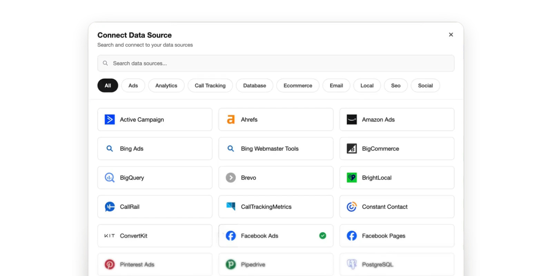Click the CallTrackingMetrics label
This screenshot has width=552, height=276.
pos(266,207)
